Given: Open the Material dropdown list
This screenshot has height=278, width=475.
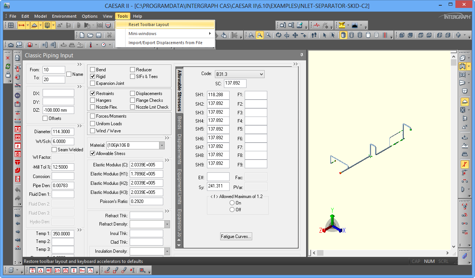Looking at the screenshot, I should 162,145.
